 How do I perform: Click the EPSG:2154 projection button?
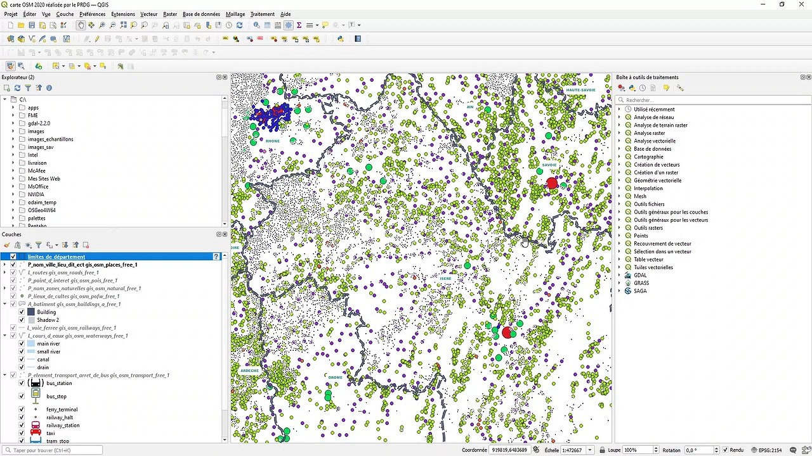(769, 450)
